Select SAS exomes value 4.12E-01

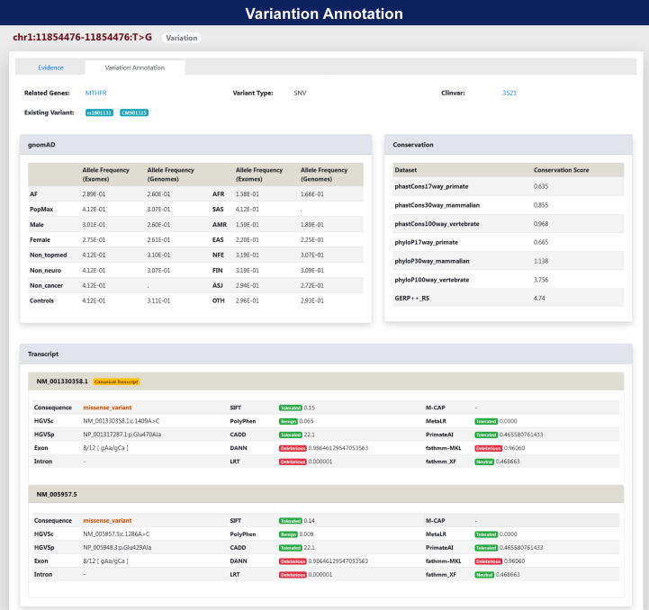pyautogui.click(x=248, y=210)
